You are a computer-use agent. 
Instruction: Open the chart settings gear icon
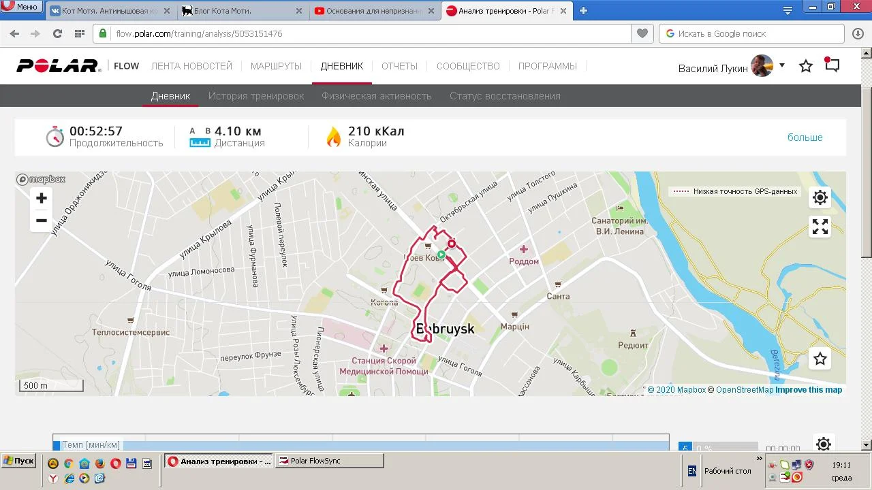[824, 444]
